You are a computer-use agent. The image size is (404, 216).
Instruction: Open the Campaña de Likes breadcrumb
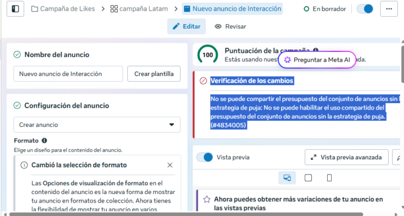(x=63, y=9)
